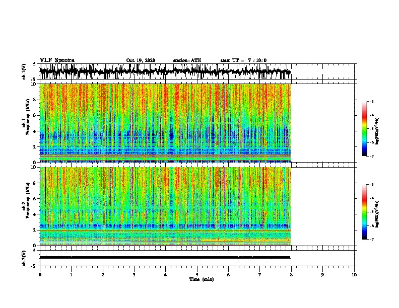Click the ch.2 frequency tick label "4"
399x308 pixels.
click(35, 214)
